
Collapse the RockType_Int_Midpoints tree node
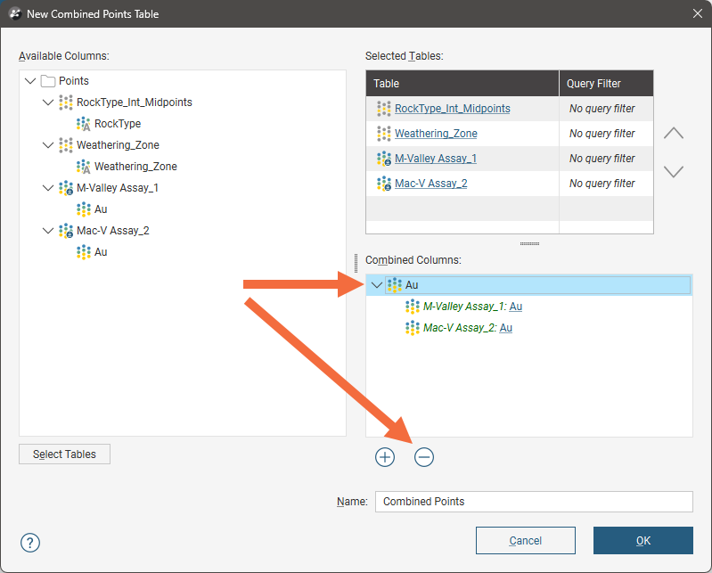click(48, 102)
